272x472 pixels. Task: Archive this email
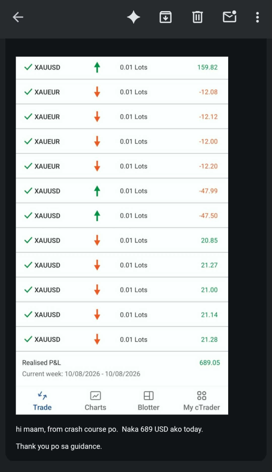(166, 17)
